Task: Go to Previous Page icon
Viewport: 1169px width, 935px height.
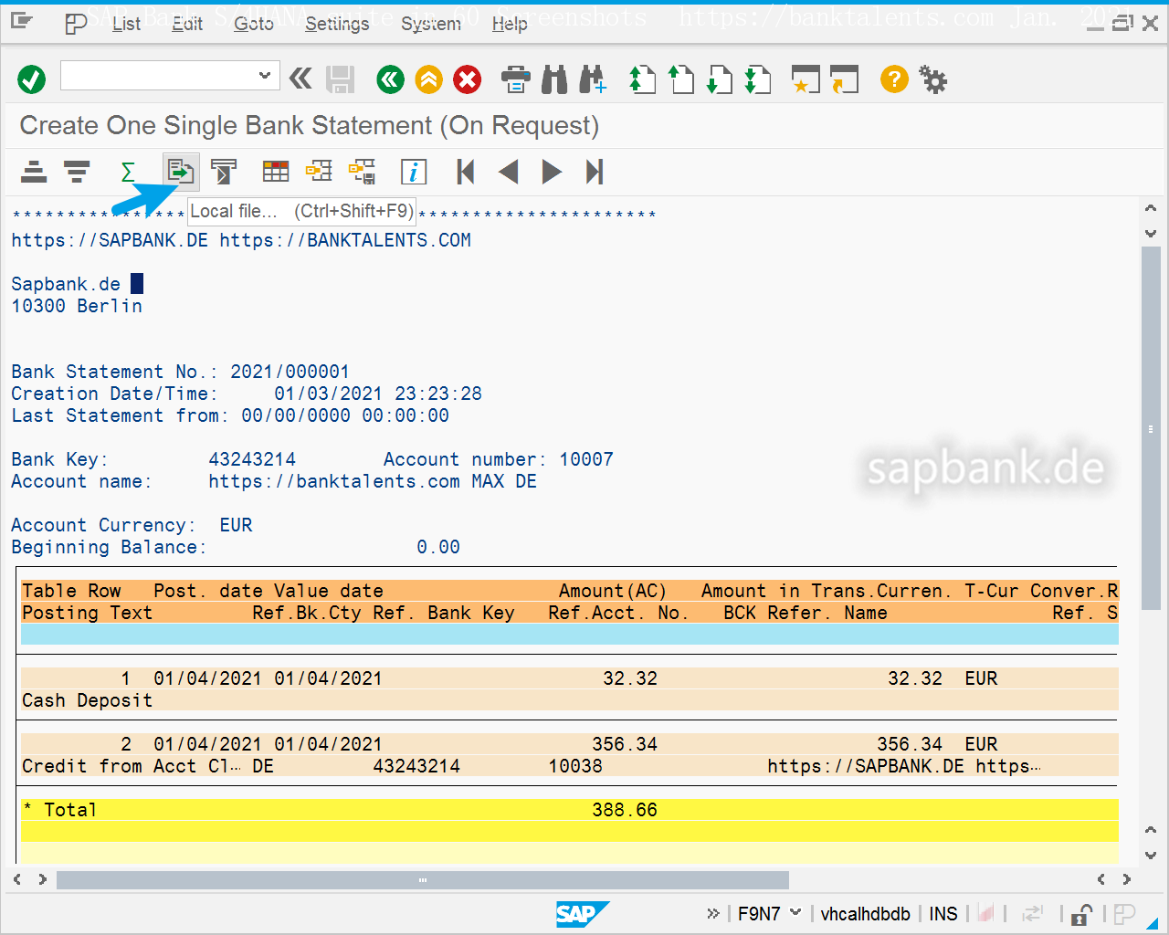Action: (x=681, y=79)
